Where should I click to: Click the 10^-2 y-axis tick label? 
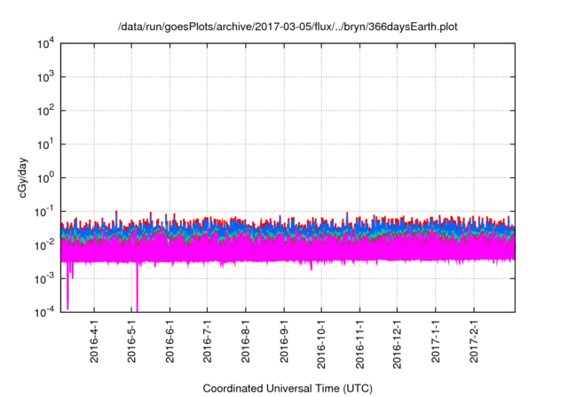[x=45, y=245]
